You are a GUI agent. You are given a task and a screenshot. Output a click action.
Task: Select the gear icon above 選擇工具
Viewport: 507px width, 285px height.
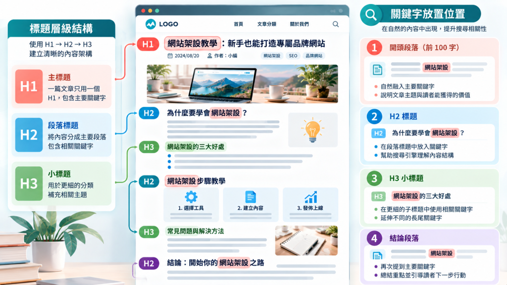click(191, 197)
